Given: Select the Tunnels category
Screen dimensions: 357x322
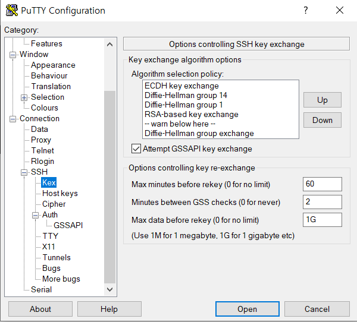Looking at the screenshot, I should 57,257.
